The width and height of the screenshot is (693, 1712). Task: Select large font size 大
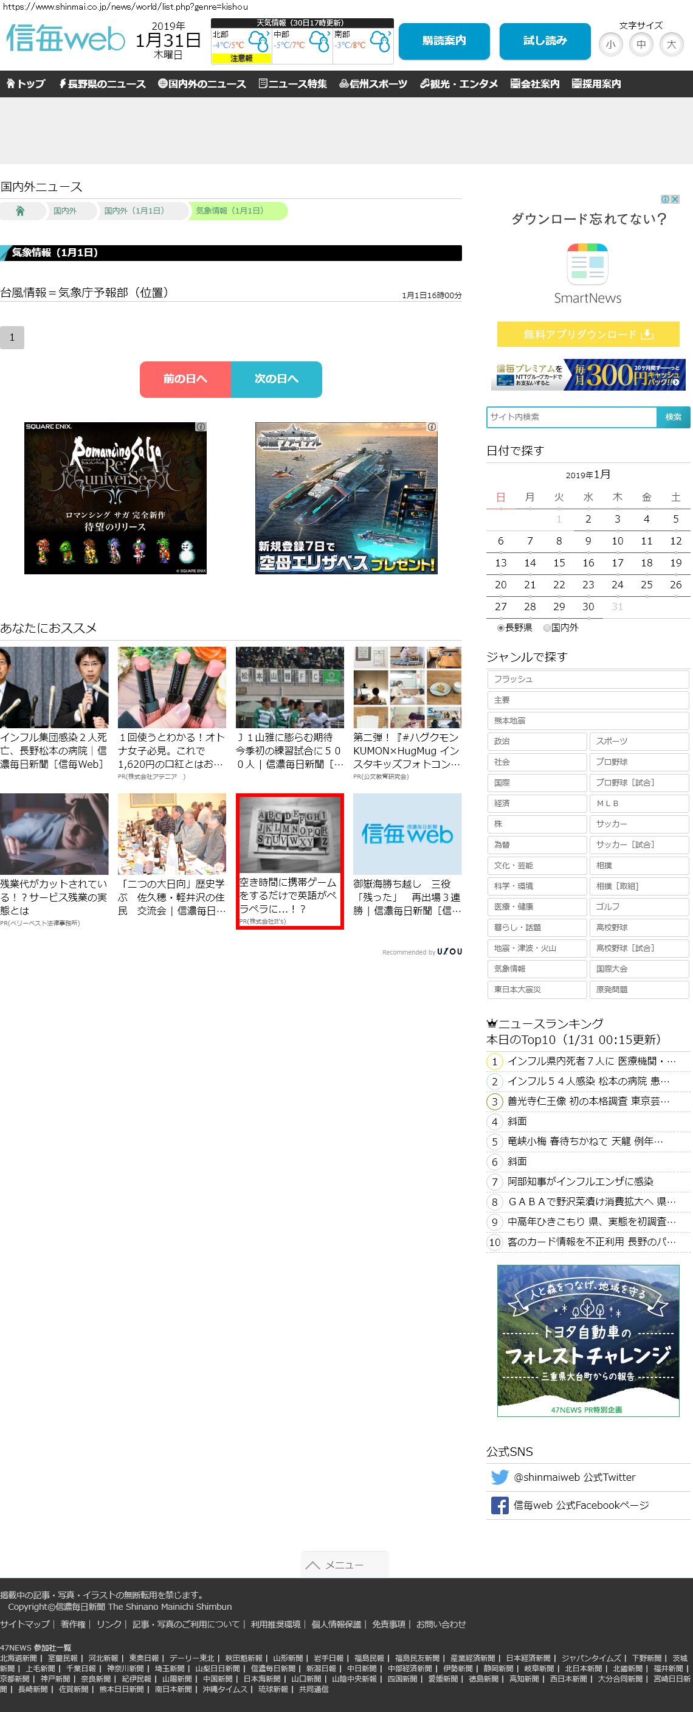[672, 44]
